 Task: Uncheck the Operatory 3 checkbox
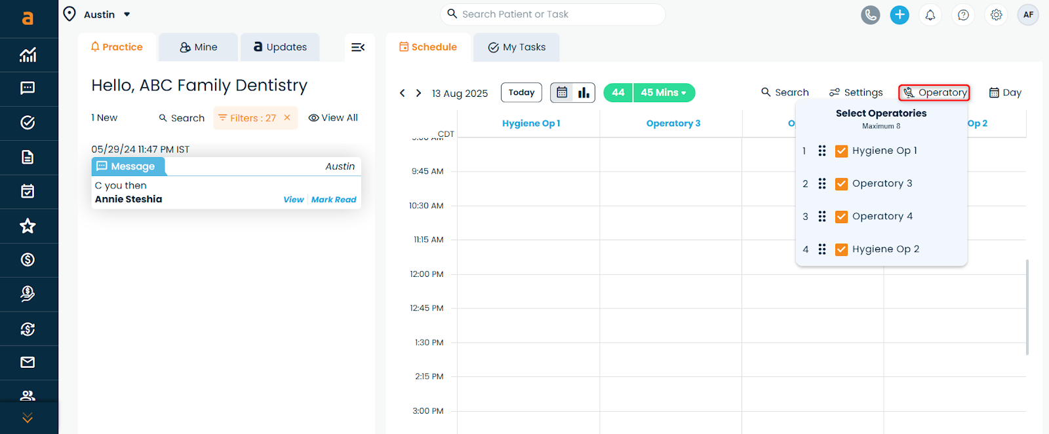pyautogui.click(x=841, y=184)
